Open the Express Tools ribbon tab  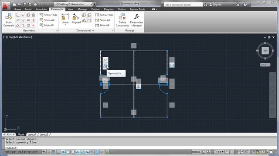137,9
